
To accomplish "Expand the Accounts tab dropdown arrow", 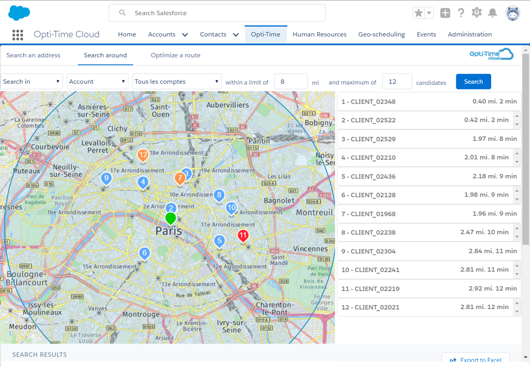I will (x=185, y=34).
